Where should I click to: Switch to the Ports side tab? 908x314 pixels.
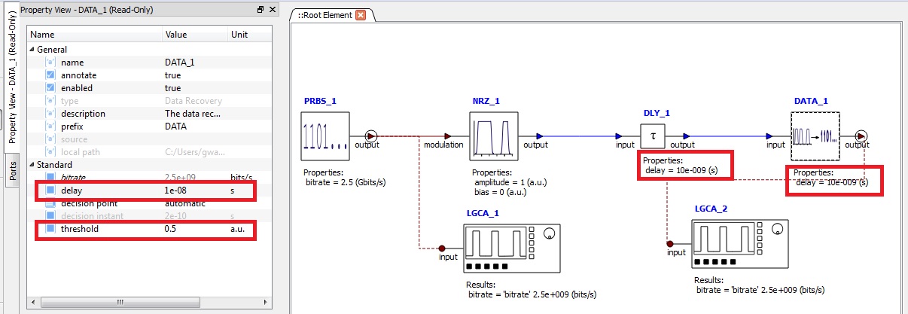click(x=14, y=170)
